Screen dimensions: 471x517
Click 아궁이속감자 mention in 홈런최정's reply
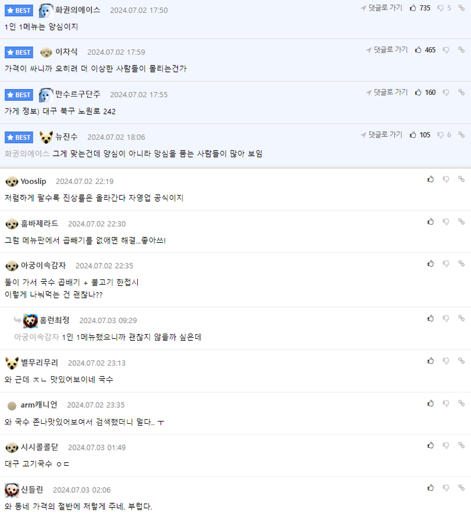tap(37, 337)
